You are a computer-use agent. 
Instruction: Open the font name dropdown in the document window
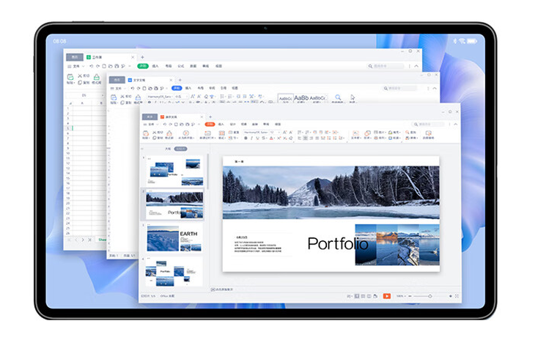tap(160, 97)
